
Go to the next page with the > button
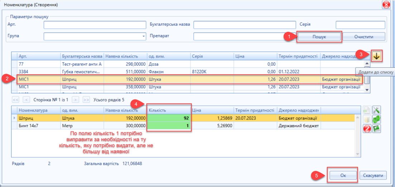tap(75, 100)
